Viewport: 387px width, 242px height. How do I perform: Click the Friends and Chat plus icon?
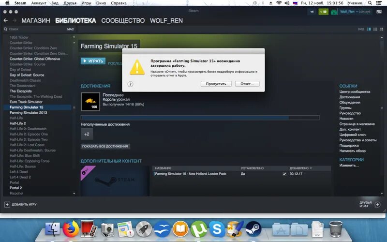pos(377,204)
